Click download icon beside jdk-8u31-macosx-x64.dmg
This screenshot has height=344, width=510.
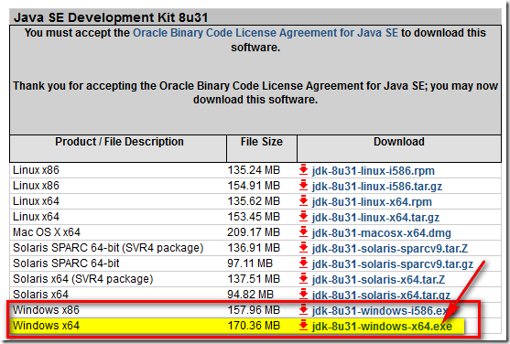tap(303, 232)
